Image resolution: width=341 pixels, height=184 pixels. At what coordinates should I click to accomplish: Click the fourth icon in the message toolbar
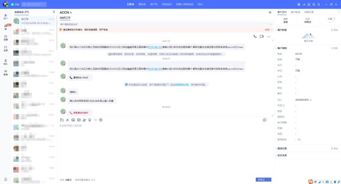pyautogui.click(x=79, y=120)
